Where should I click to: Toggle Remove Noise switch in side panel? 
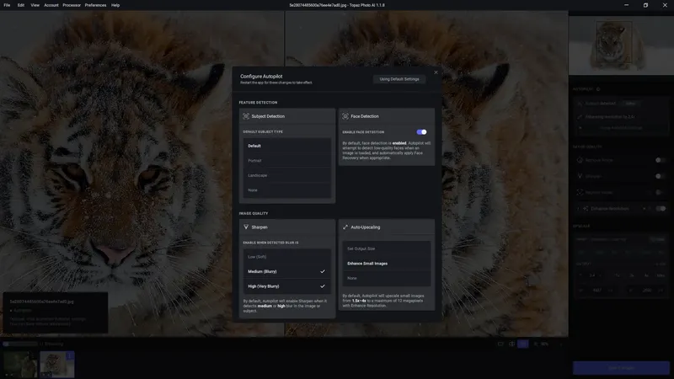coord(660,160)
